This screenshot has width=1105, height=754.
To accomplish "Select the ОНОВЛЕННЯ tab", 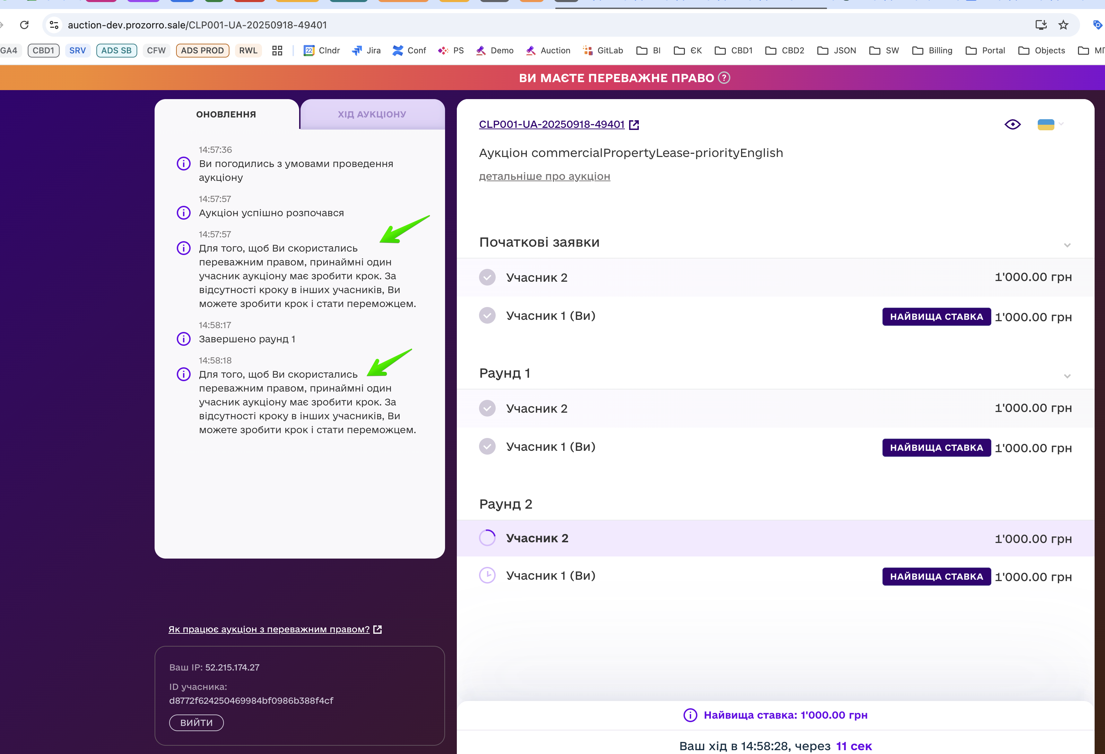I will click(226, 114).
